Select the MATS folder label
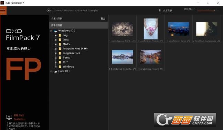The image size is (223, 130). [x=66, y=44]
